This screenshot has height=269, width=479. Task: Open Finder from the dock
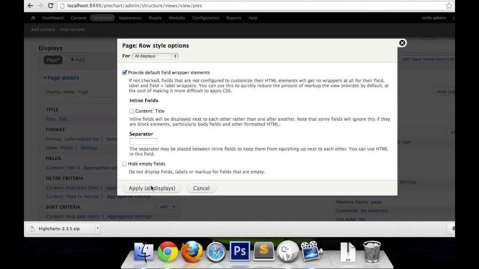(x=144, y=251)
